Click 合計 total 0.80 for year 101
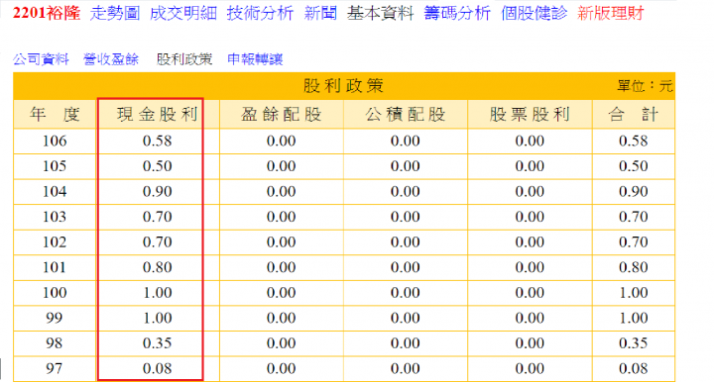714x382 pixels. tap(634, 267)
